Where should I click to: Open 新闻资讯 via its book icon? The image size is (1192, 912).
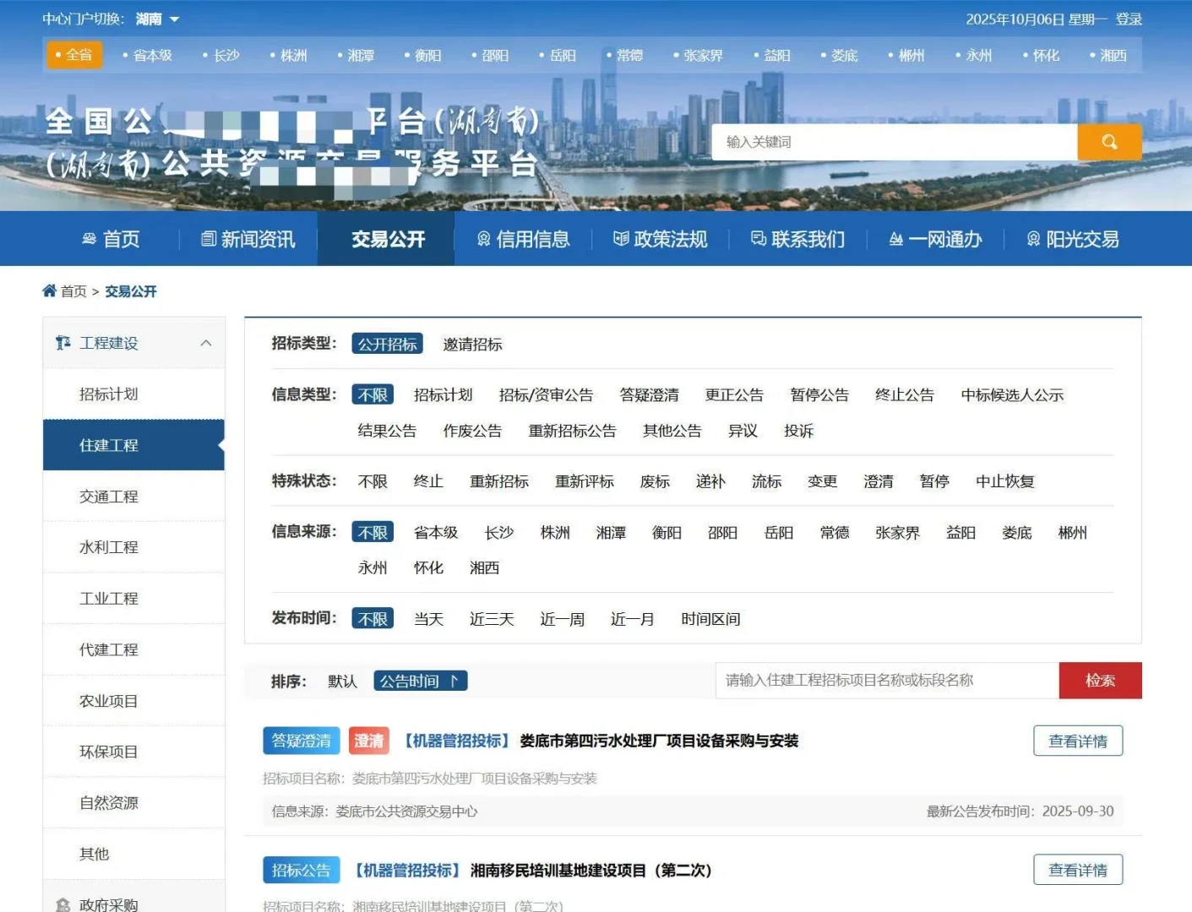[x=207, y=239]
